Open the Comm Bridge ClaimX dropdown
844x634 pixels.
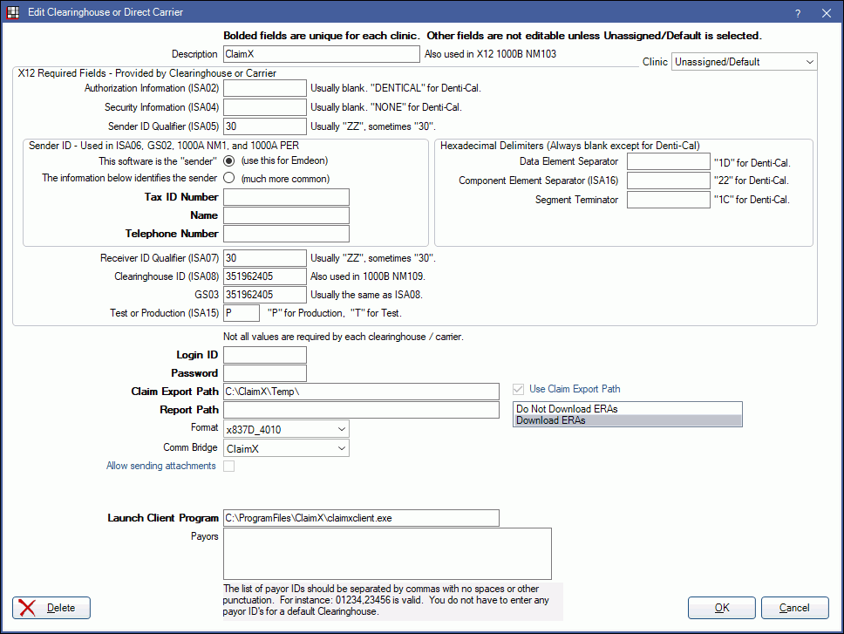286,447
